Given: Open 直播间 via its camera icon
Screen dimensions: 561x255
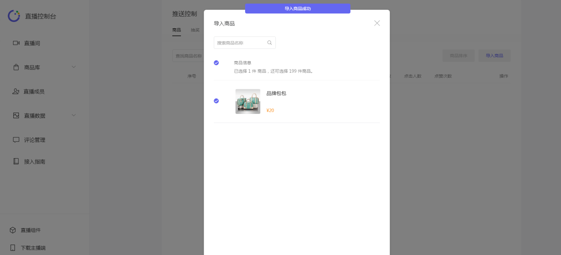Looking at the screenshot, I should (16, 43).
